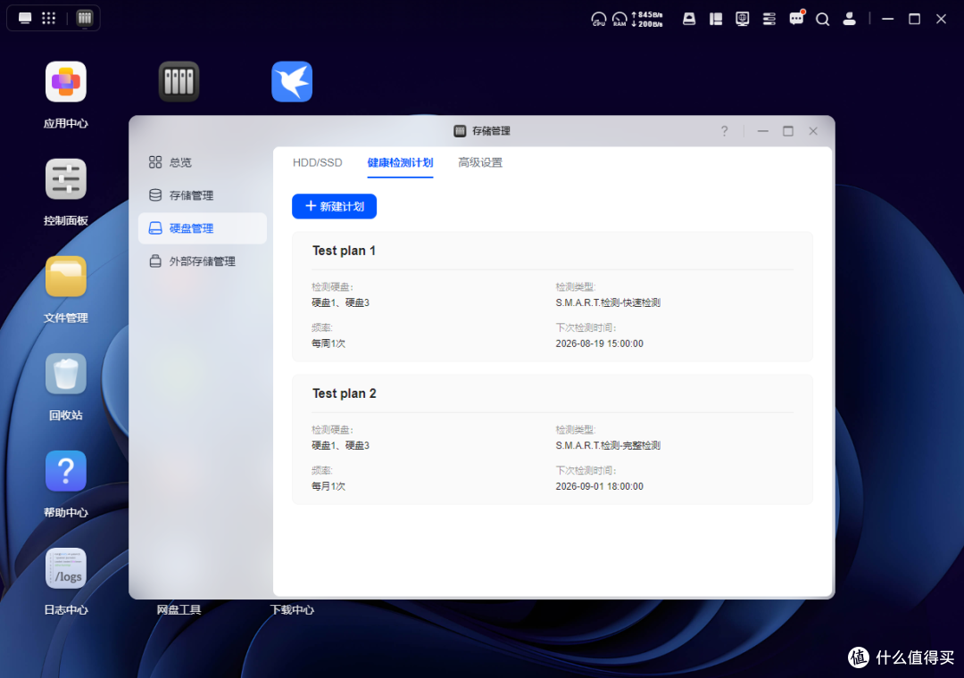The image size is (964, 678).
Task: Click the monitor device icon in top bar
Action: point(743,19)
